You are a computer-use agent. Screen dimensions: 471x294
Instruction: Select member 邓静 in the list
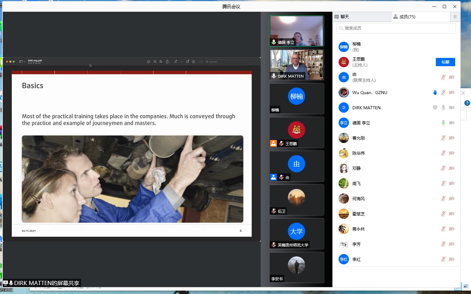tap(357, 168)
